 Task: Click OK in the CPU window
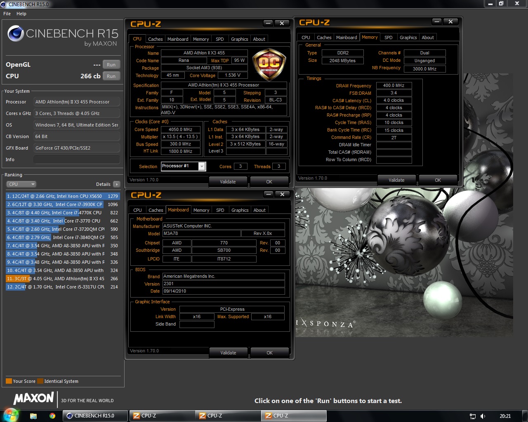(269, 182)
